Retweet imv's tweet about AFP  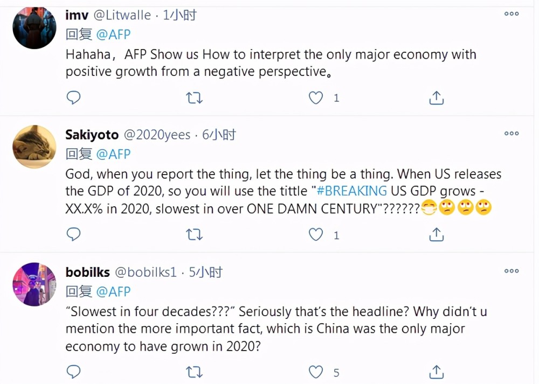[194, 98]
